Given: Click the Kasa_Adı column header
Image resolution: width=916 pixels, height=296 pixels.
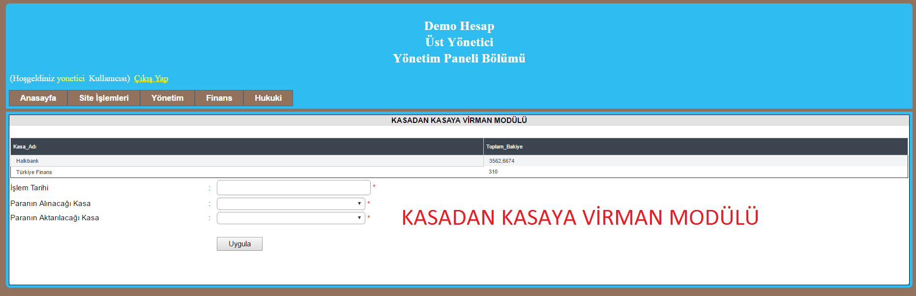Looking at the screenshot, I should point(25,147).
